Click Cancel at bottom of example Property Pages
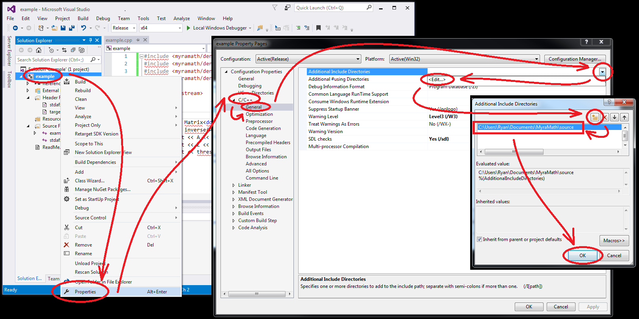The height and width of the screenshot is (319, 639). 561,307
